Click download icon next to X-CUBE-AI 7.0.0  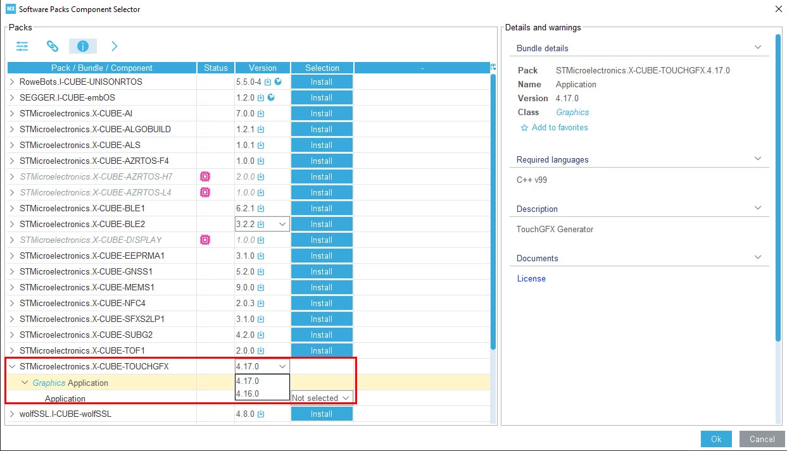tap(261, 114)
